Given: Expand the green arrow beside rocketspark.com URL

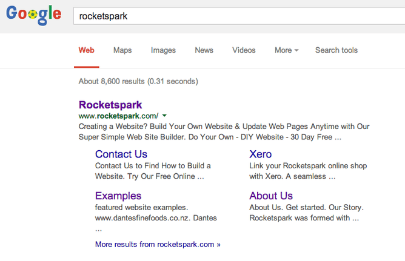Looking at the screenshot, I should tap(164, 116).
